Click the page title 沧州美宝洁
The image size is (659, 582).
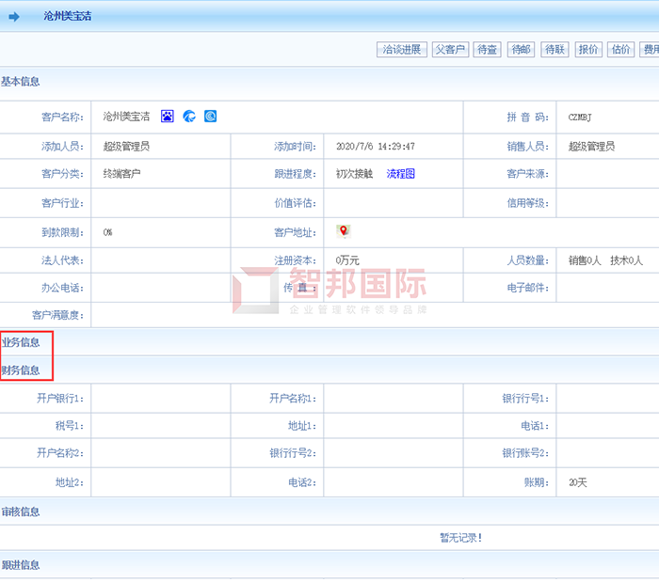[x=67, y=16]
